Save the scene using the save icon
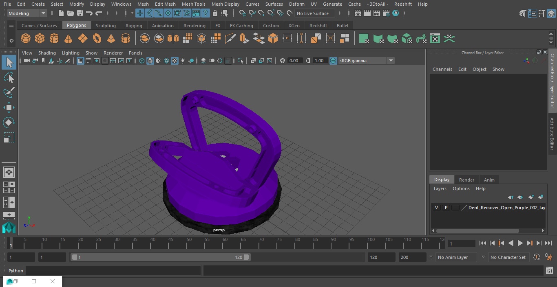The height and width of the screenshot is (287, 557). 80,13
